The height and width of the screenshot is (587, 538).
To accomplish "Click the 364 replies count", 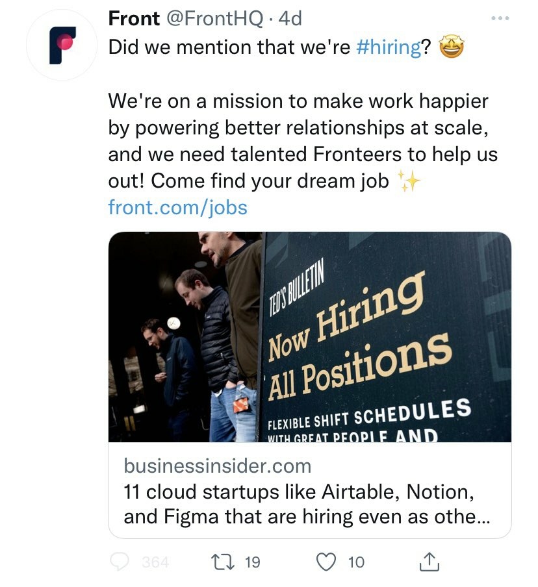I will [x=155, y=562].
